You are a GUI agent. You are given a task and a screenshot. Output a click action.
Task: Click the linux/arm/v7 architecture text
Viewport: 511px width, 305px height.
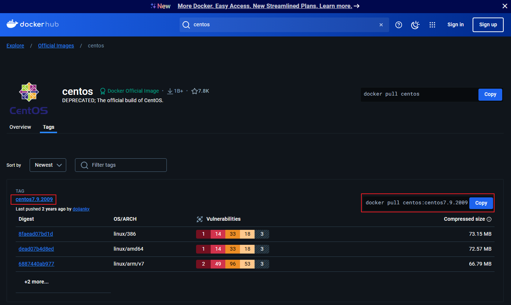coord(129,264)
